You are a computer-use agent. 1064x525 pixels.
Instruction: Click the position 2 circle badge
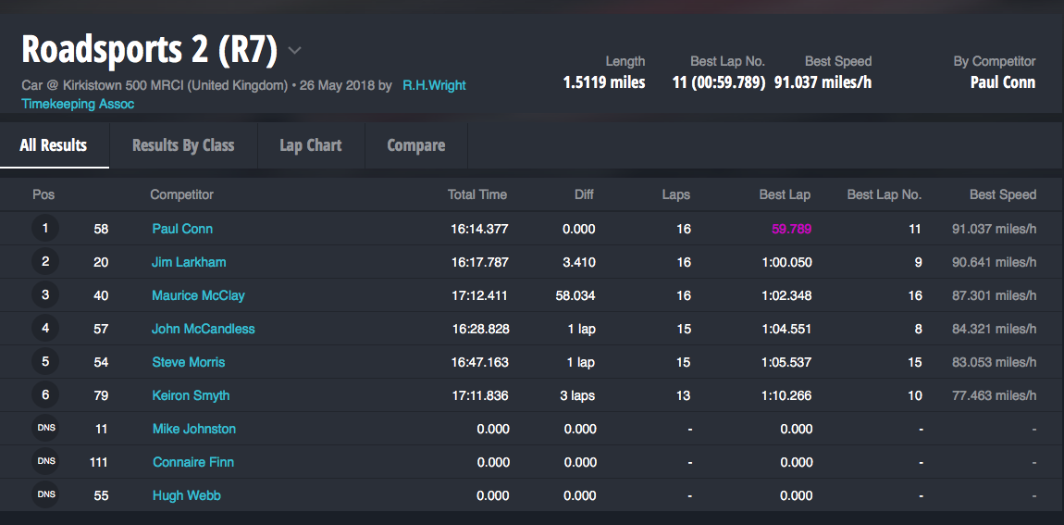45,262
